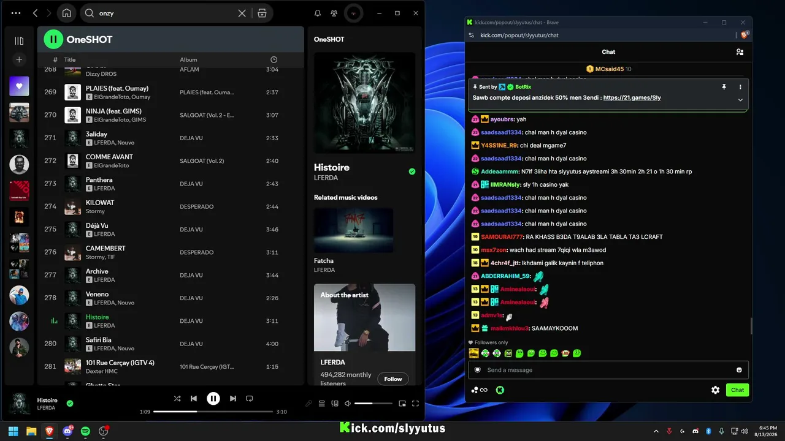Open the Brave Shields lion icon

tap(745, 35)
